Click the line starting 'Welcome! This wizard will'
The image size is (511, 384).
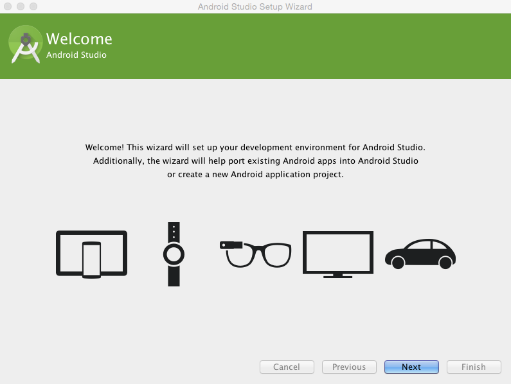[x=255, y=147]
